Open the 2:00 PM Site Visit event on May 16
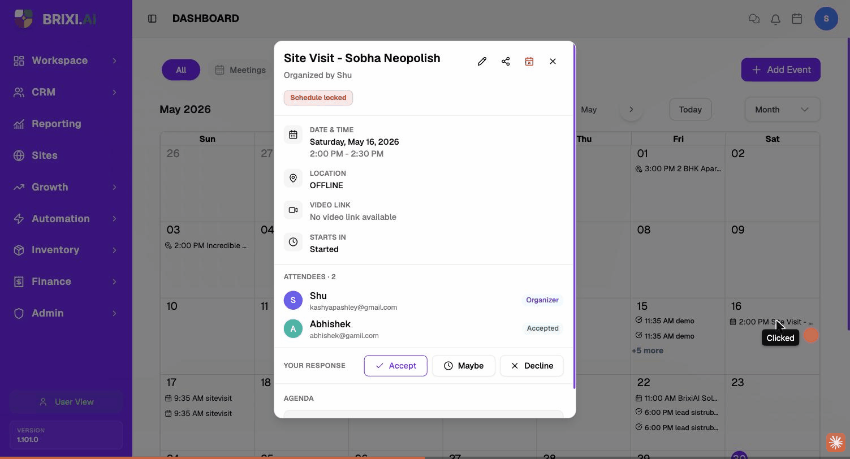The height and width of the screenshot is (459, 850). coord(771,322)
